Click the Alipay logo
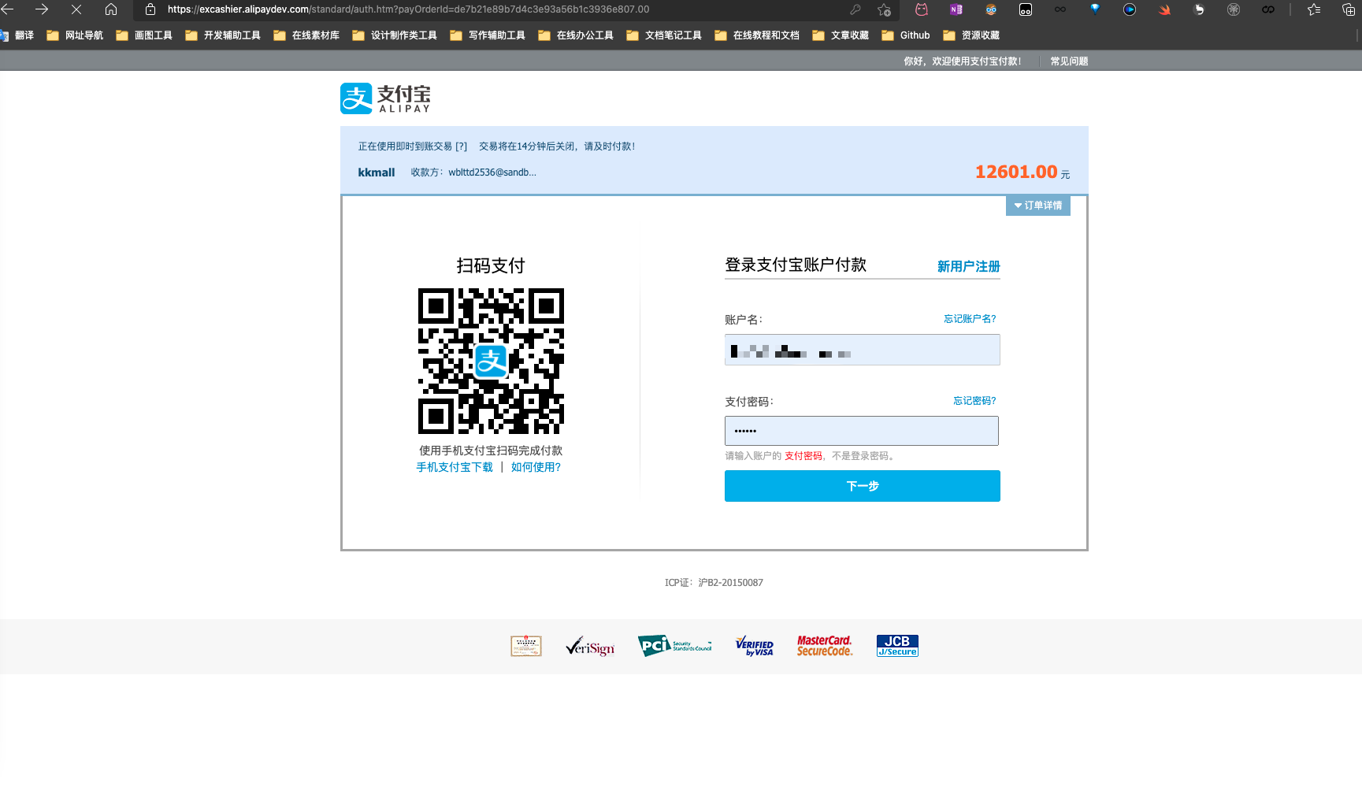This screenshot has width=1362, height=790. (385, 98)
